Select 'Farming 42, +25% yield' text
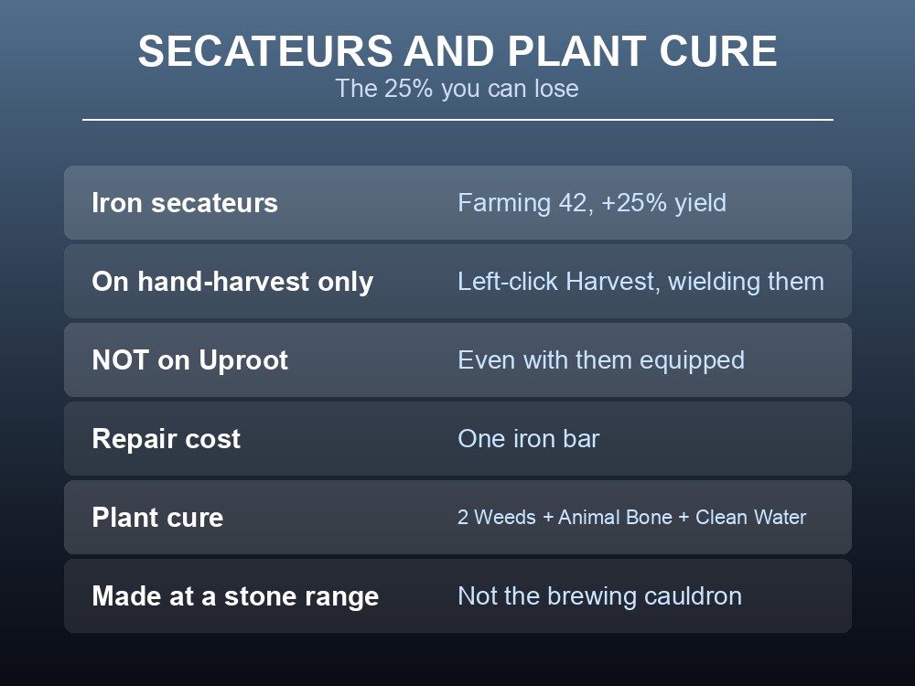Viewport: 915px width, 686px height. 592,203
